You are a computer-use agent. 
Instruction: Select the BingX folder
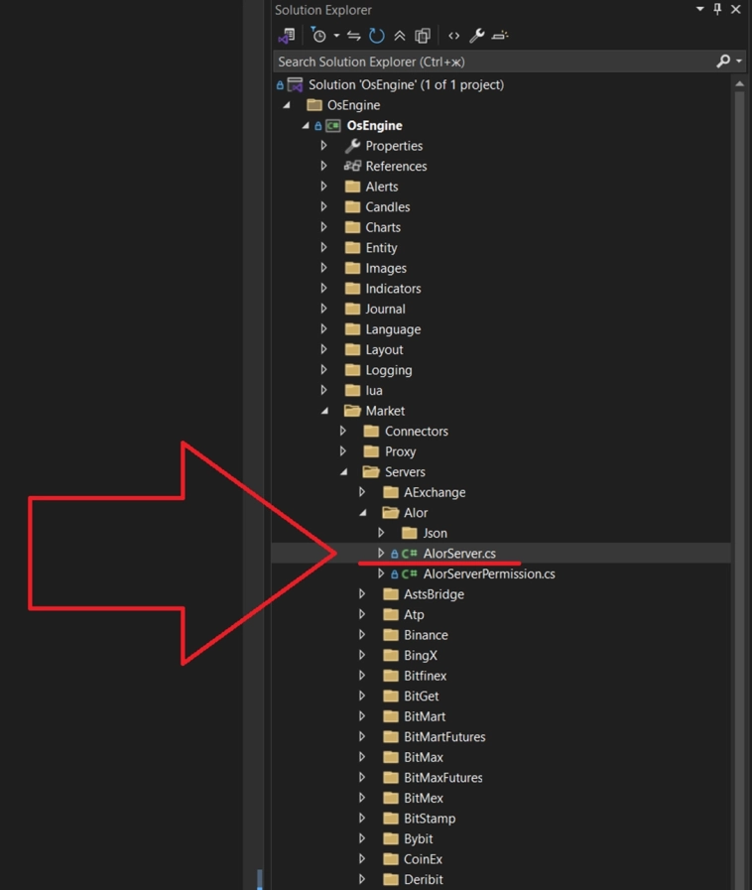tap(421, 656)
